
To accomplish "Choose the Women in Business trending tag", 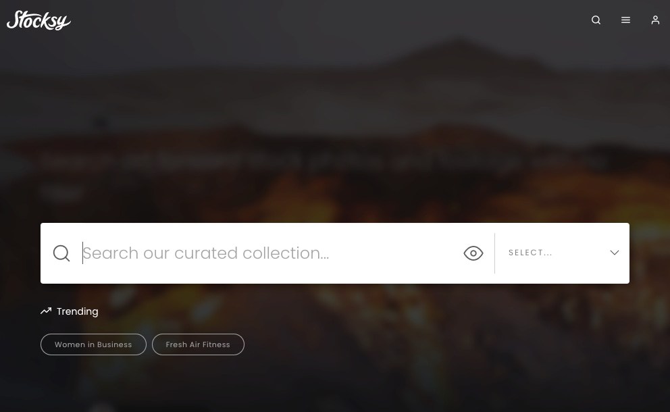I will 94,344.
